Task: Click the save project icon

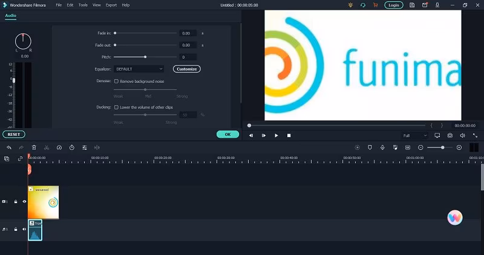Action: click(412, 5)
